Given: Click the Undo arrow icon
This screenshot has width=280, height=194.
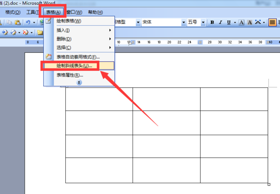Looking at the screenshot, I should coord(28,22).
